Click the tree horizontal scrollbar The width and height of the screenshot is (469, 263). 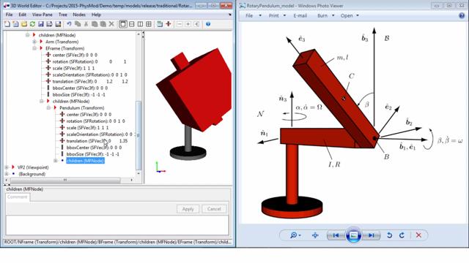(x=65, y=180)
